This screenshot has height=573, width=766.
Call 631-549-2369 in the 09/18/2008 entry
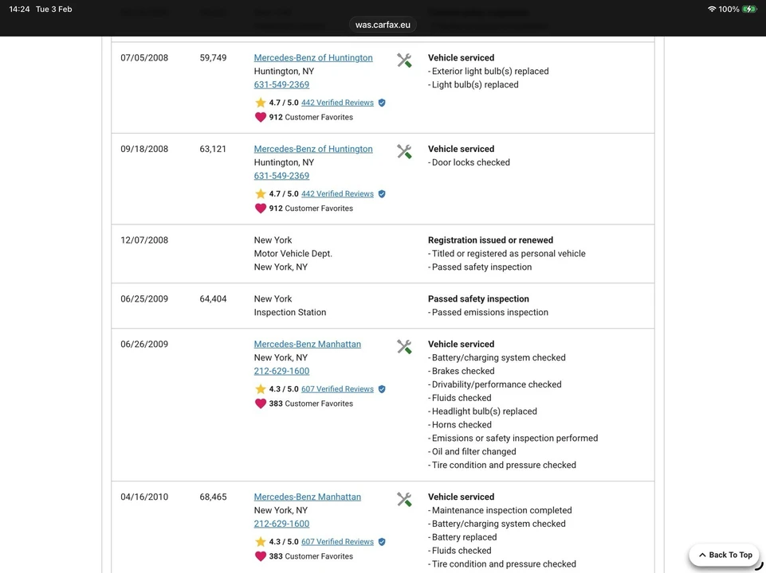[x=281, y=176]
